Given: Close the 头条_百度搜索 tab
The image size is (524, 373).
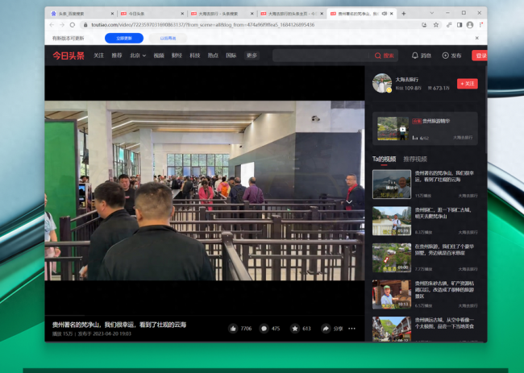Looking at the screenshot, I should tap(112, 14).
